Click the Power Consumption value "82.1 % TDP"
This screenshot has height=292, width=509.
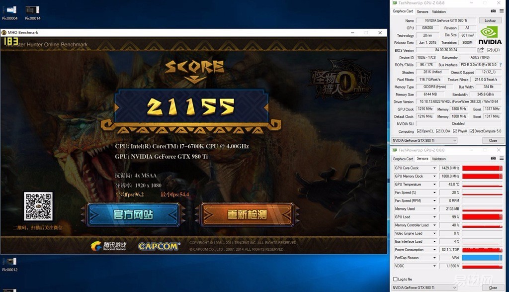click(x=449, y=250)
